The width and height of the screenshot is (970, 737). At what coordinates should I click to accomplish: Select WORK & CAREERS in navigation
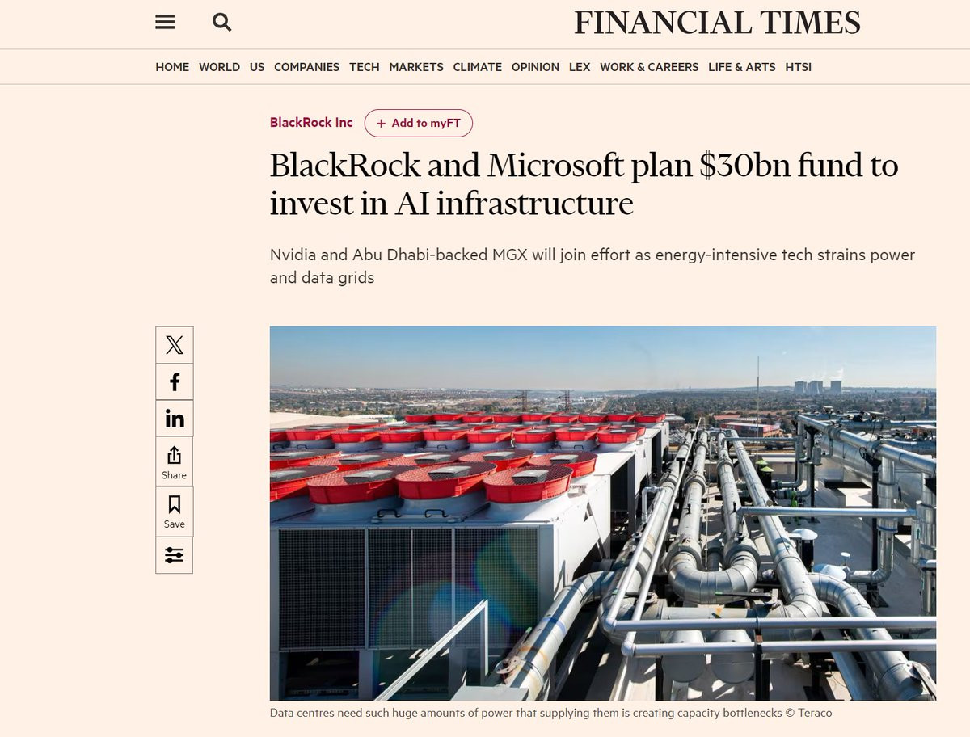649,67
